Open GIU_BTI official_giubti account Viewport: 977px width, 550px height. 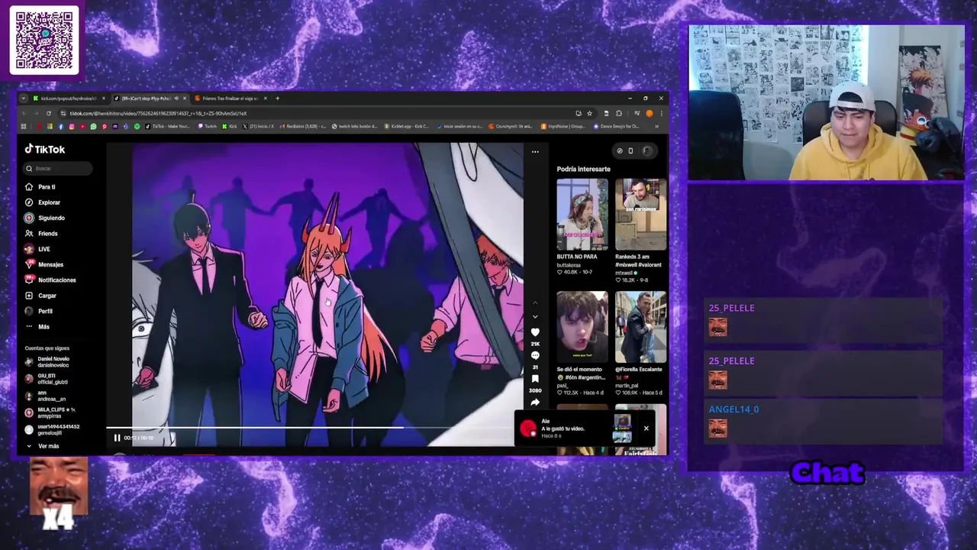tap(47, 379)
